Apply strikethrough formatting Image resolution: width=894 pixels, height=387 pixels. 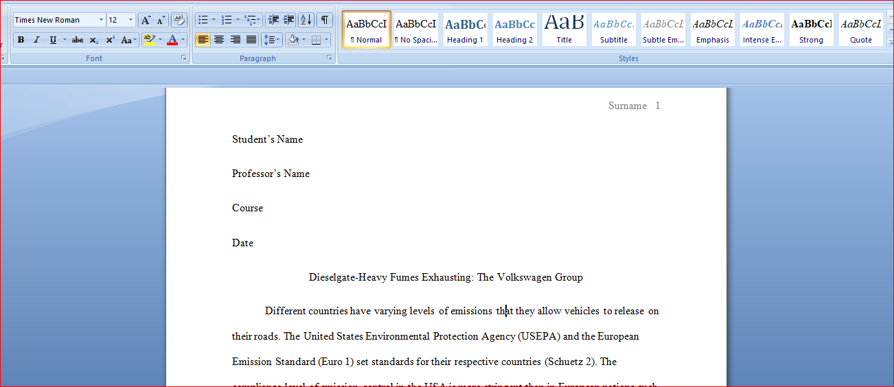(x=78, y=40)
